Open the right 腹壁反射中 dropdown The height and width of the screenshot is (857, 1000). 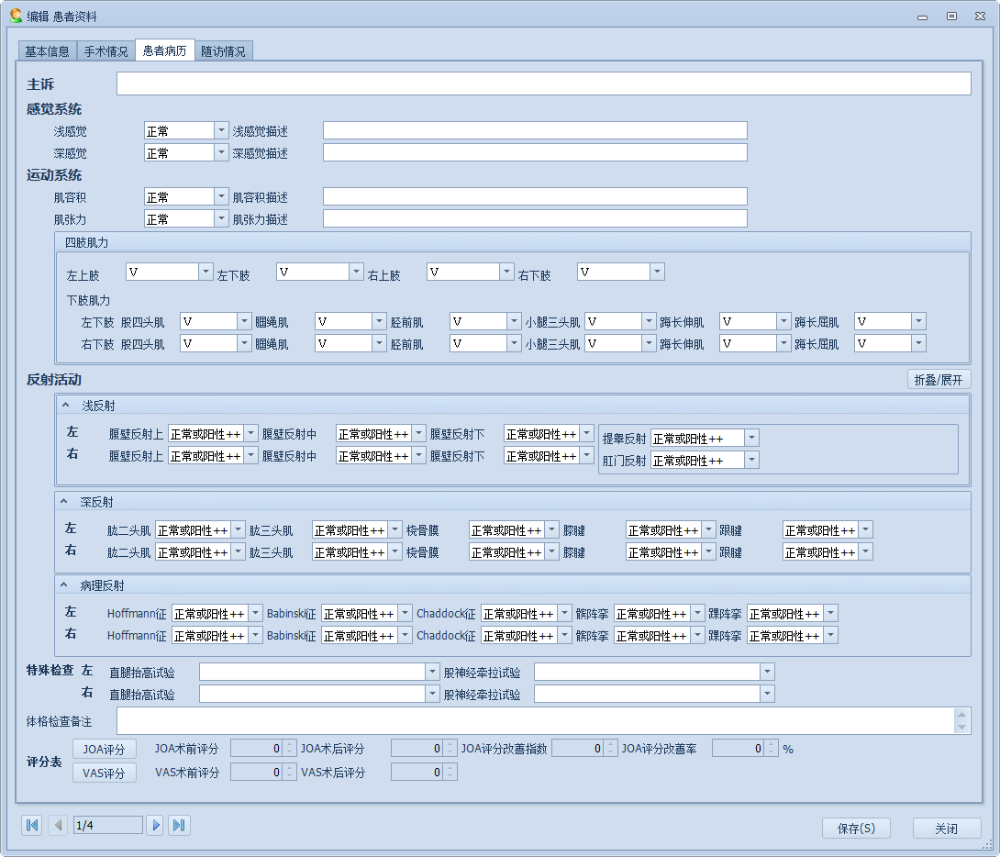(418, 455)
